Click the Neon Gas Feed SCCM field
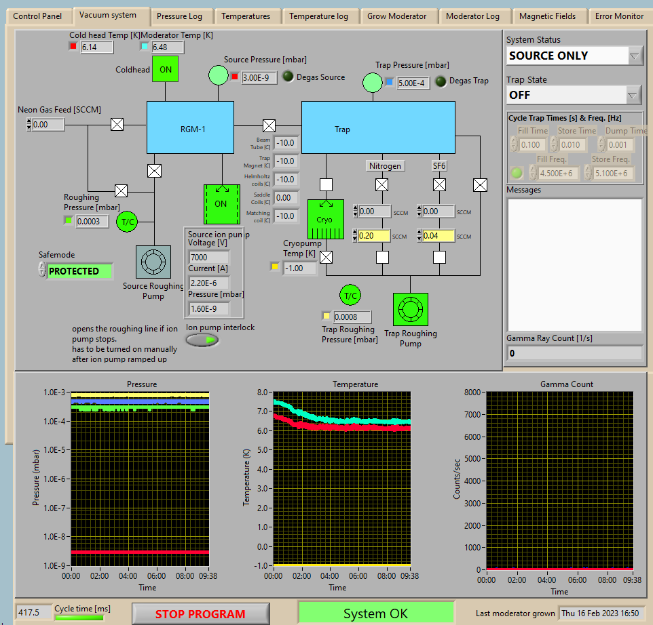Viewport: 653px width, 625px height. click(49, 125)
